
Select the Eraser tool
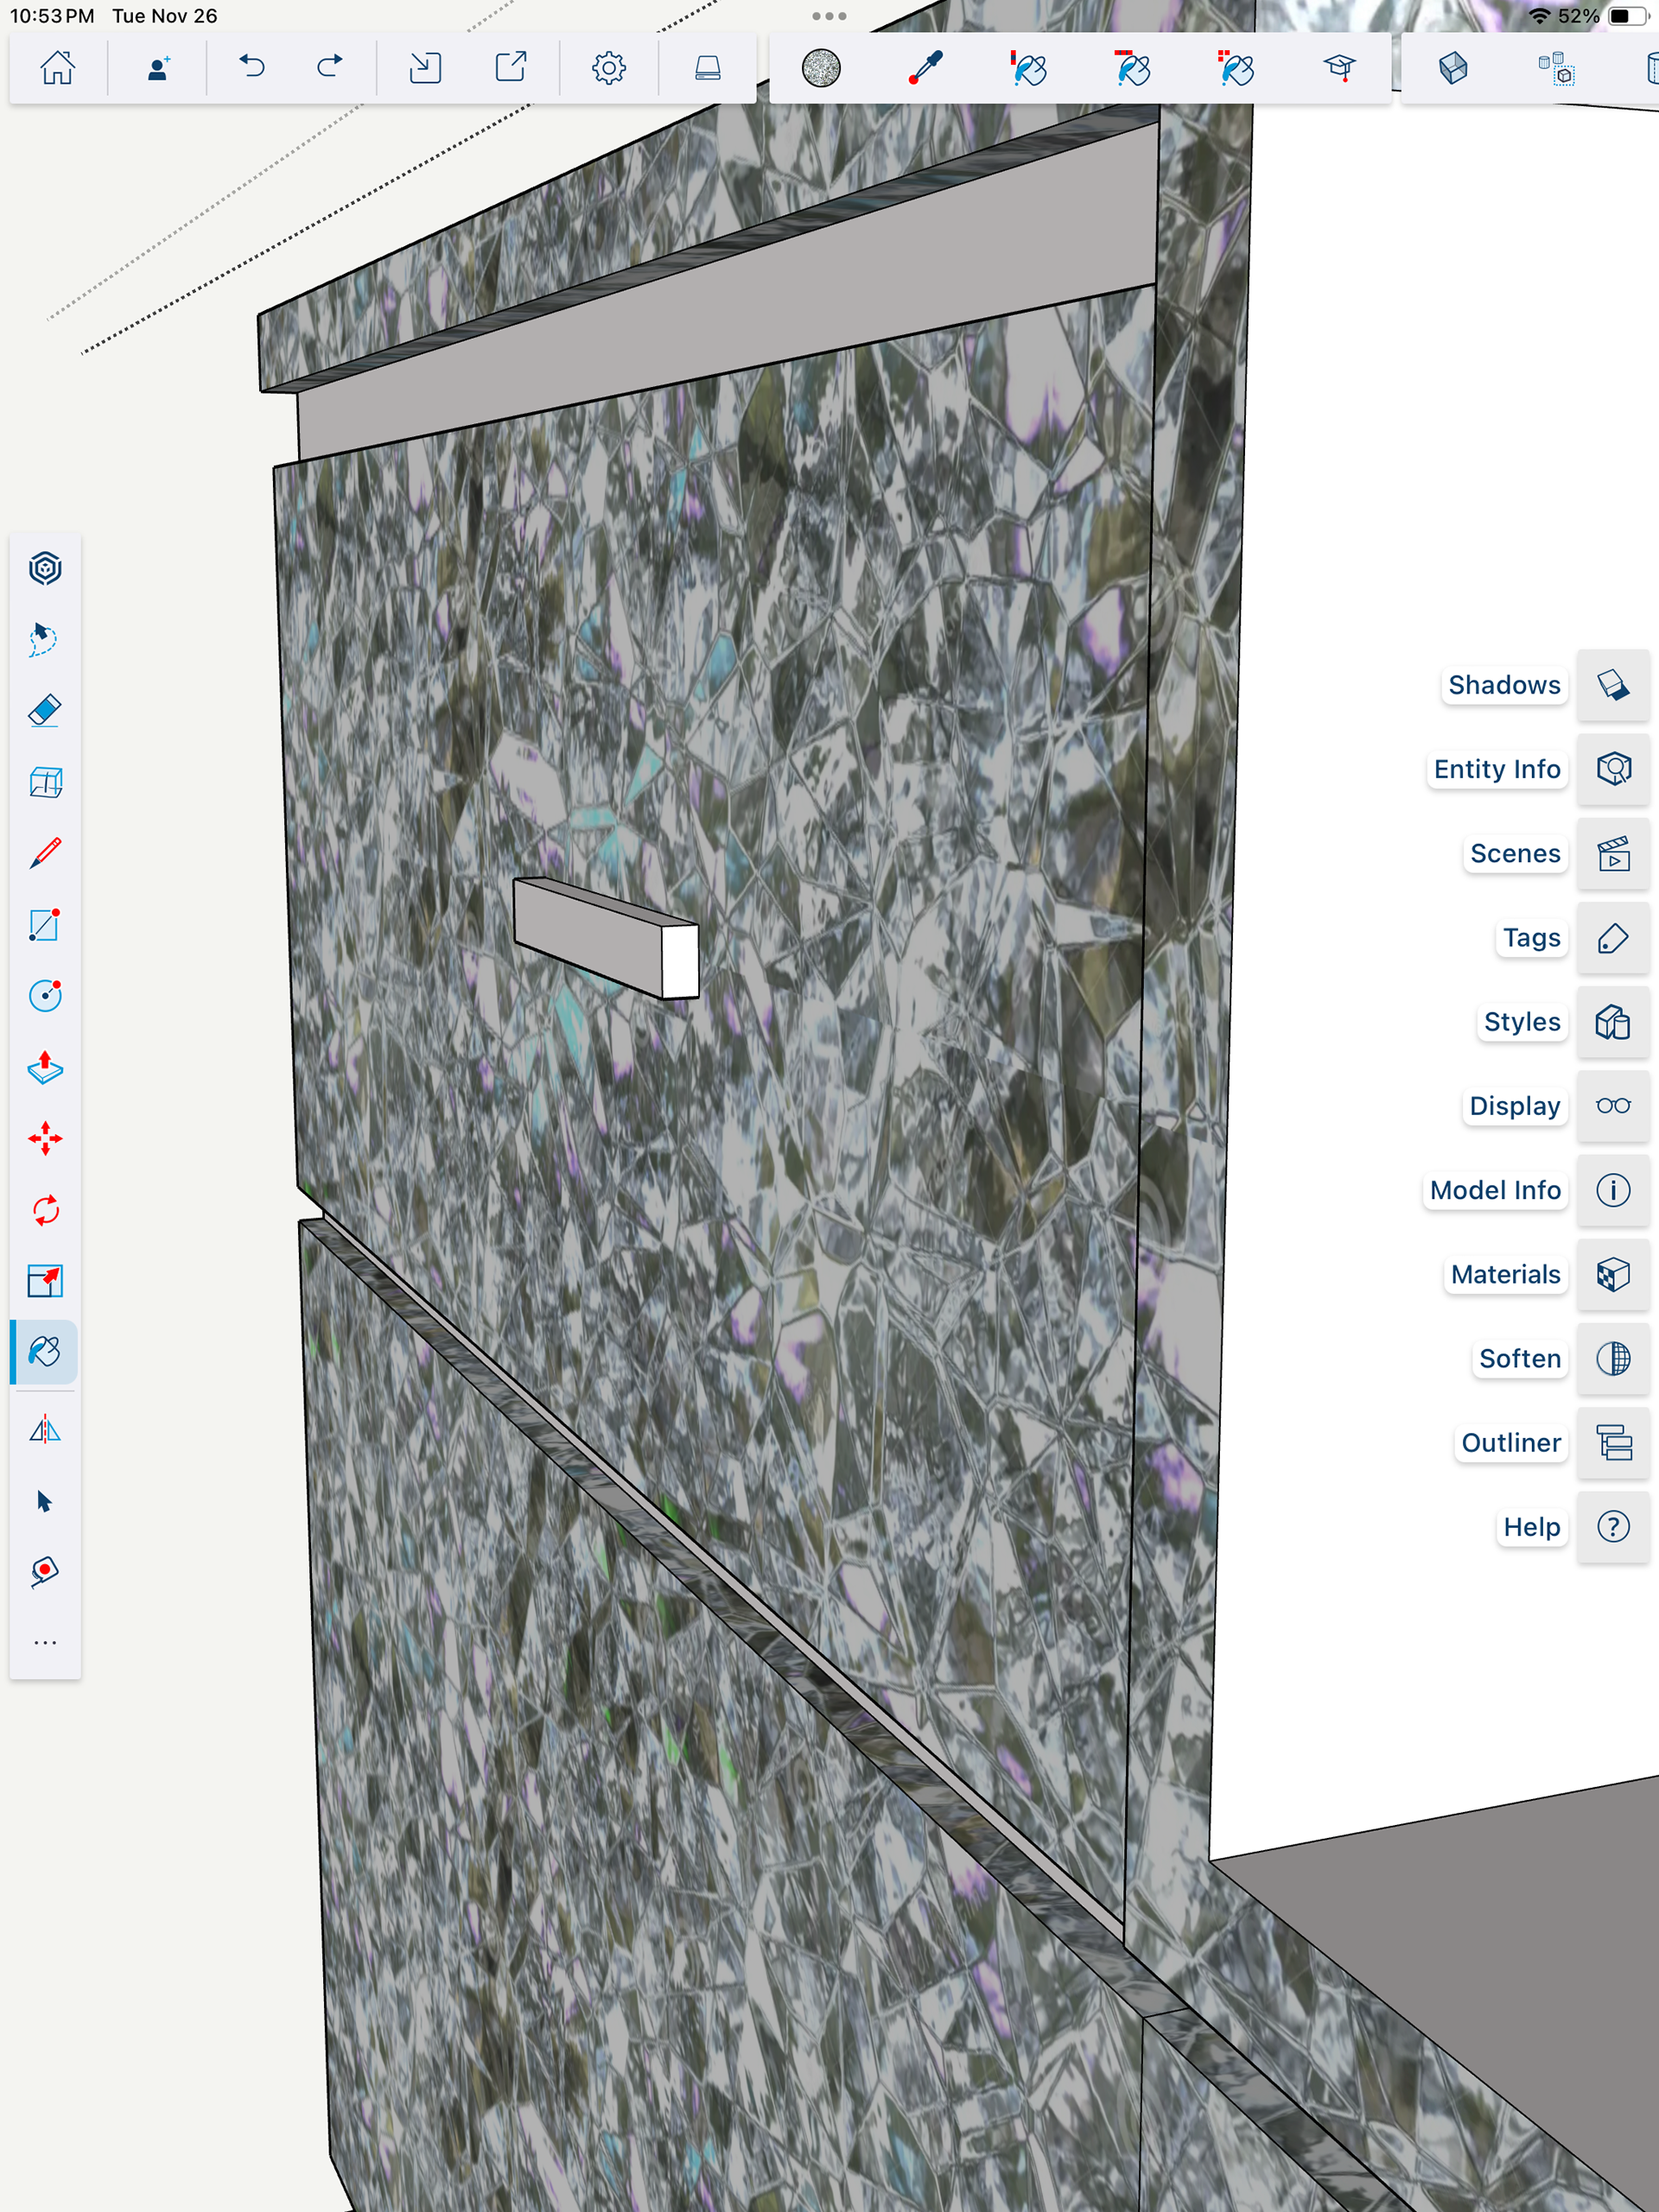pyautogui.click(x=45, y=711)
